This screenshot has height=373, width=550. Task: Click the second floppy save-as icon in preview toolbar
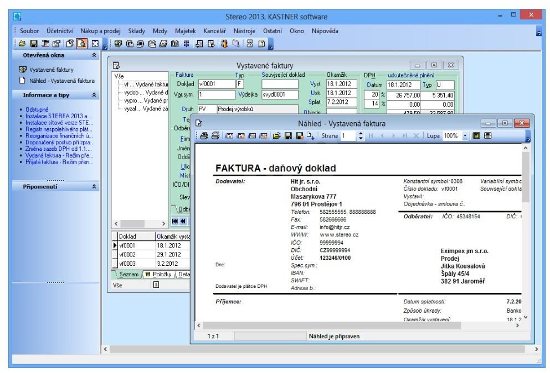(x=300, y=136)
